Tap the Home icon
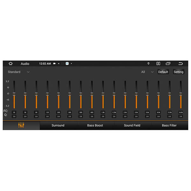This screenshot has width=191, height=191. pos(11,64)
